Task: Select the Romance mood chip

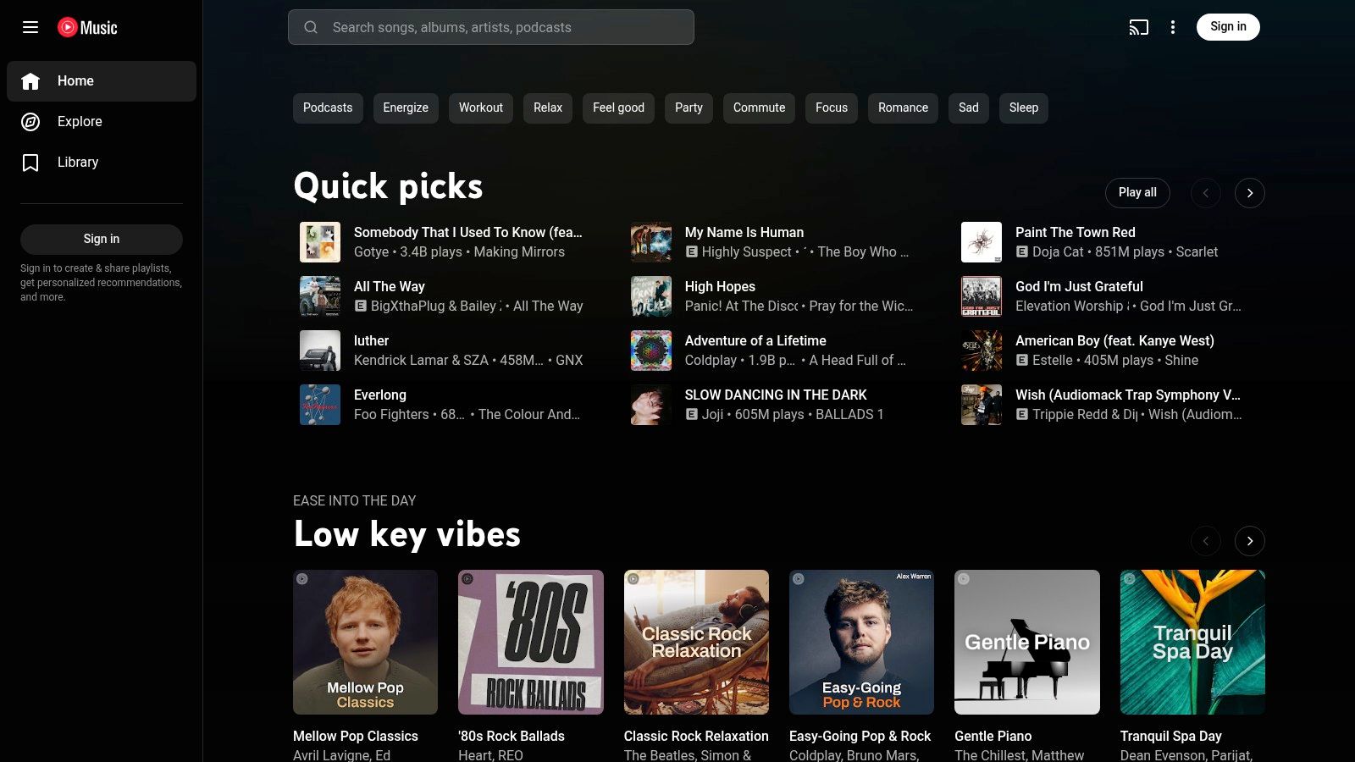Action: (x=903, y=108)
